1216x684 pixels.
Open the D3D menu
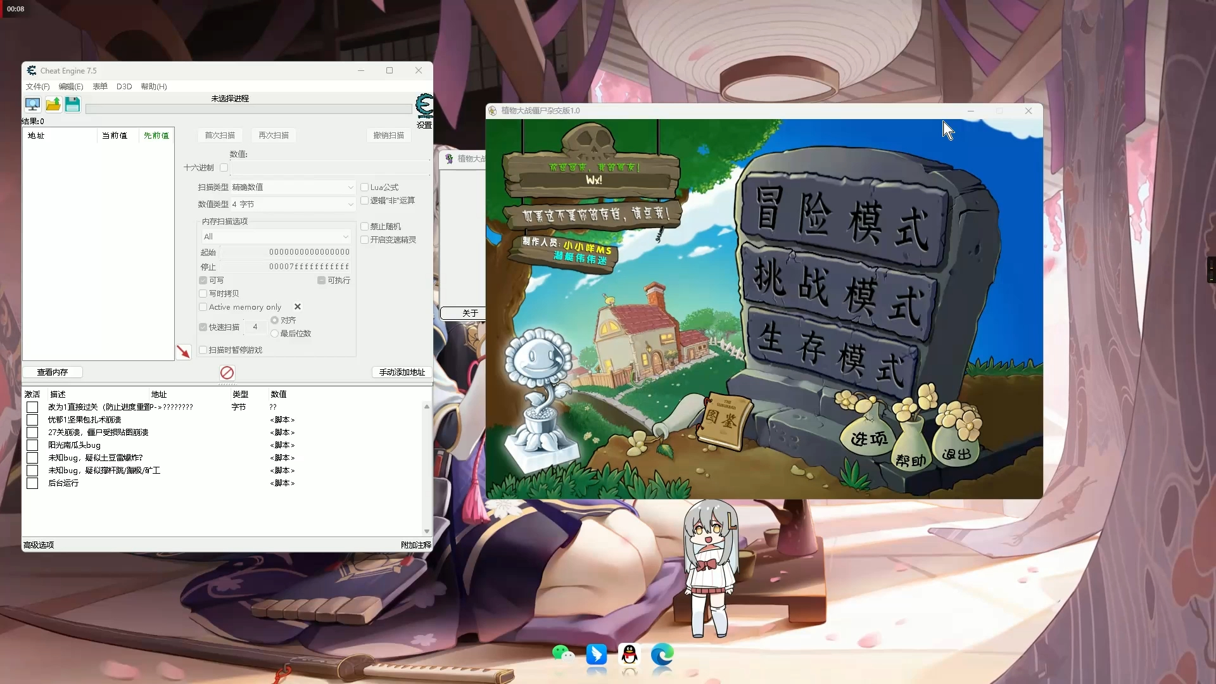[124, 87]
